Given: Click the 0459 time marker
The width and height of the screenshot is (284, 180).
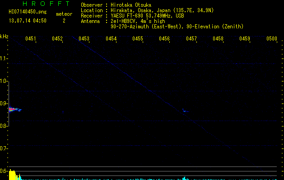Looking at the screenshot, I should coord(245,39).
